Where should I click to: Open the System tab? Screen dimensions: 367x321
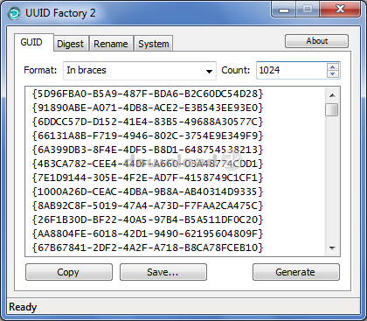(154, 44)
